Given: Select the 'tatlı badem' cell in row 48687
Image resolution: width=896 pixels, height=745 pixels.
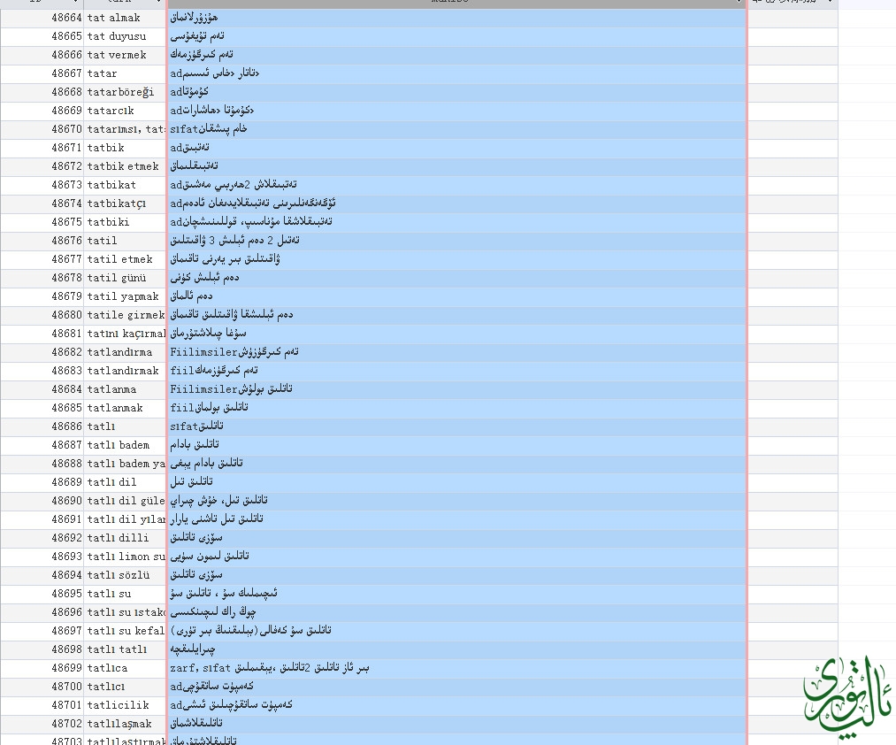Looking at the screenshot, I should coord(125,445).
